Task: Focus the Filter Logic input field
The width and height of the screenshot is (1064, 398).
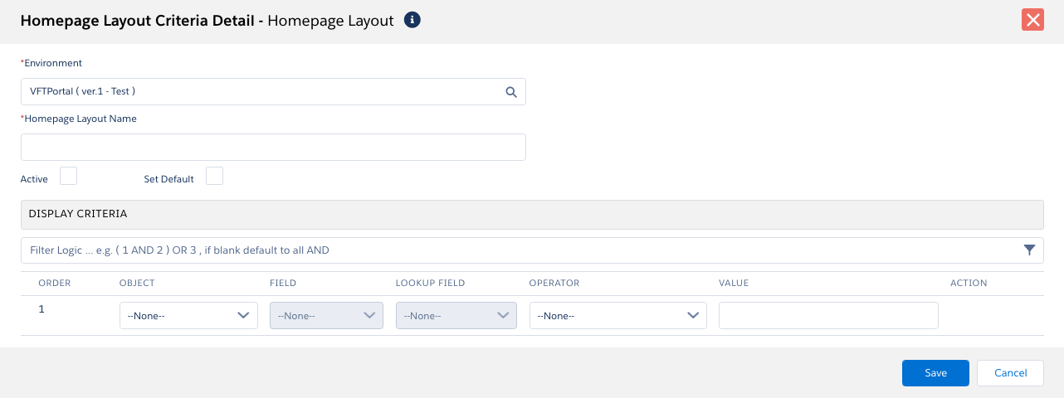Action: (x=515, y=250)
